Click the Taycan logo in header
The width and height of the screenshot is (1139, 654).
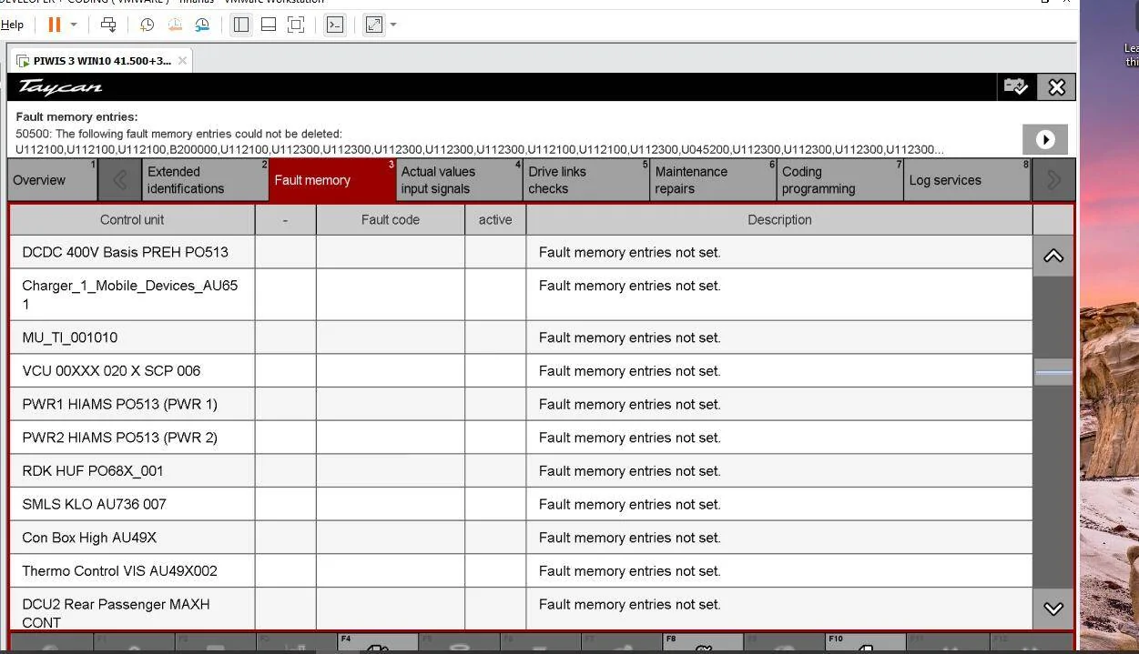coord(60,87)
